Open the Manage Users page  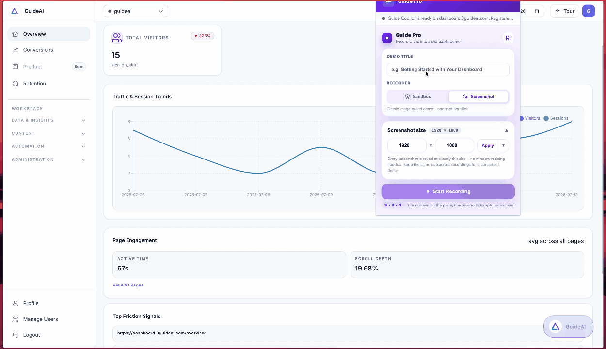48,319
